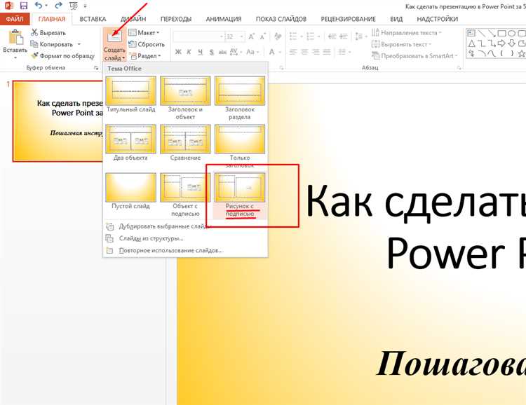This screenshot has width=526, height=405.
Task: Open НАДСТРОЙКИ tab
Action: 437,19
